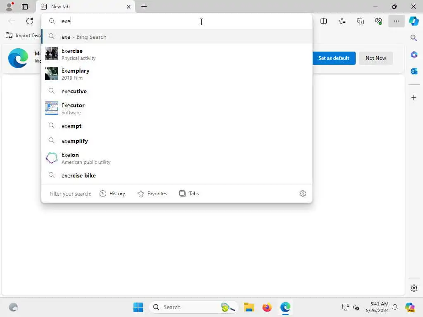Screen dimensions: 423x317
Task: Click Import favorites in bookmarks bar
Action: pyautogui.click(x=24, y=35)
